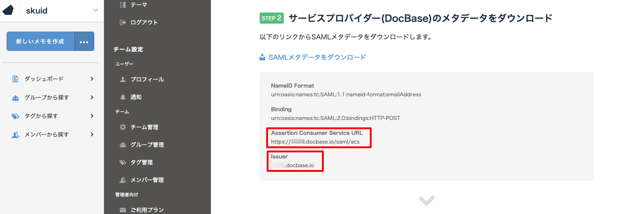The width and height of the screenshot is (629, 214).
Task: Open the more options ellipsis button
Action: [84, 41]
